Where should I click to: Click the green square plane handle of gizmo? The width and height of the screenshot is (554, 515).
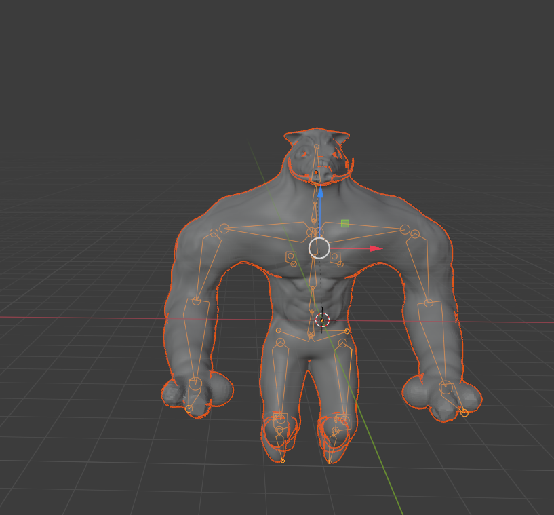click(345, 223)
